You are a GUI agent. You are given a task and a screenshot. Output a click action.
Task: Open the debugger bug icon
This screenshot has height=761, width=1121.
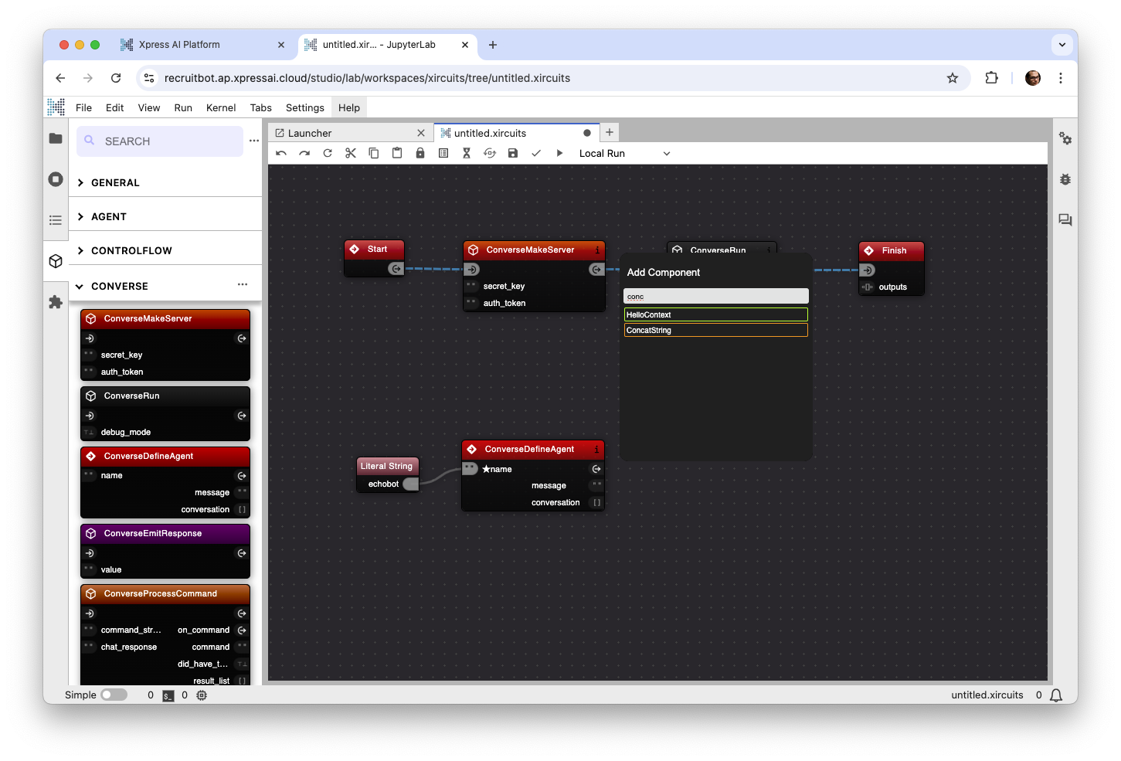1065,179
